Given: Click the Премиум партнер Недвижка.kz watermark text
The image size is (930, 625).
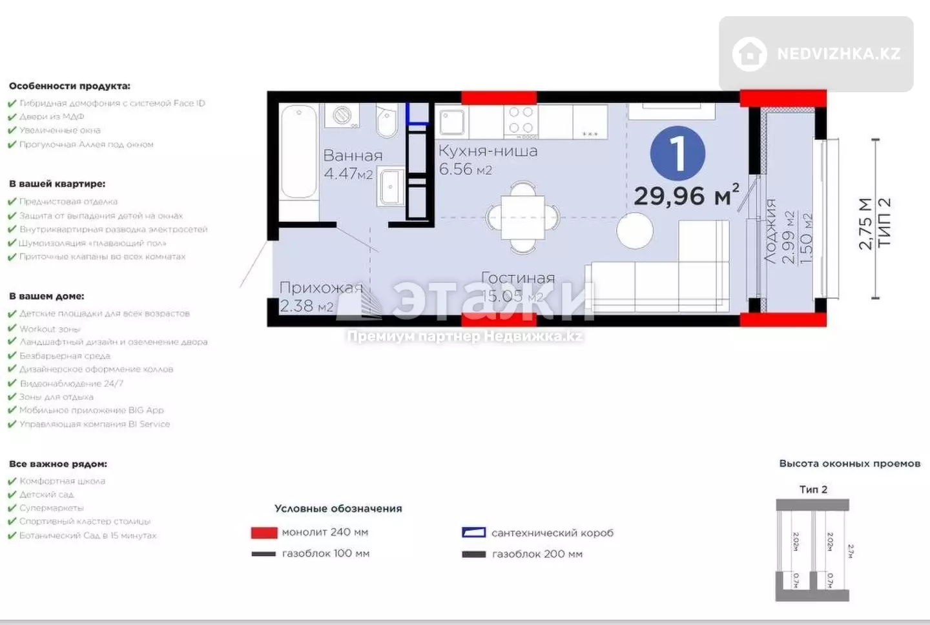Looking at the screenshot, I should point(465,336).
